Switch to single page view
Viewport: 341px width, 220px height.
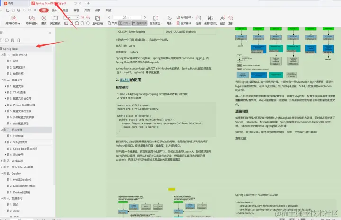[x=112, y=23]
